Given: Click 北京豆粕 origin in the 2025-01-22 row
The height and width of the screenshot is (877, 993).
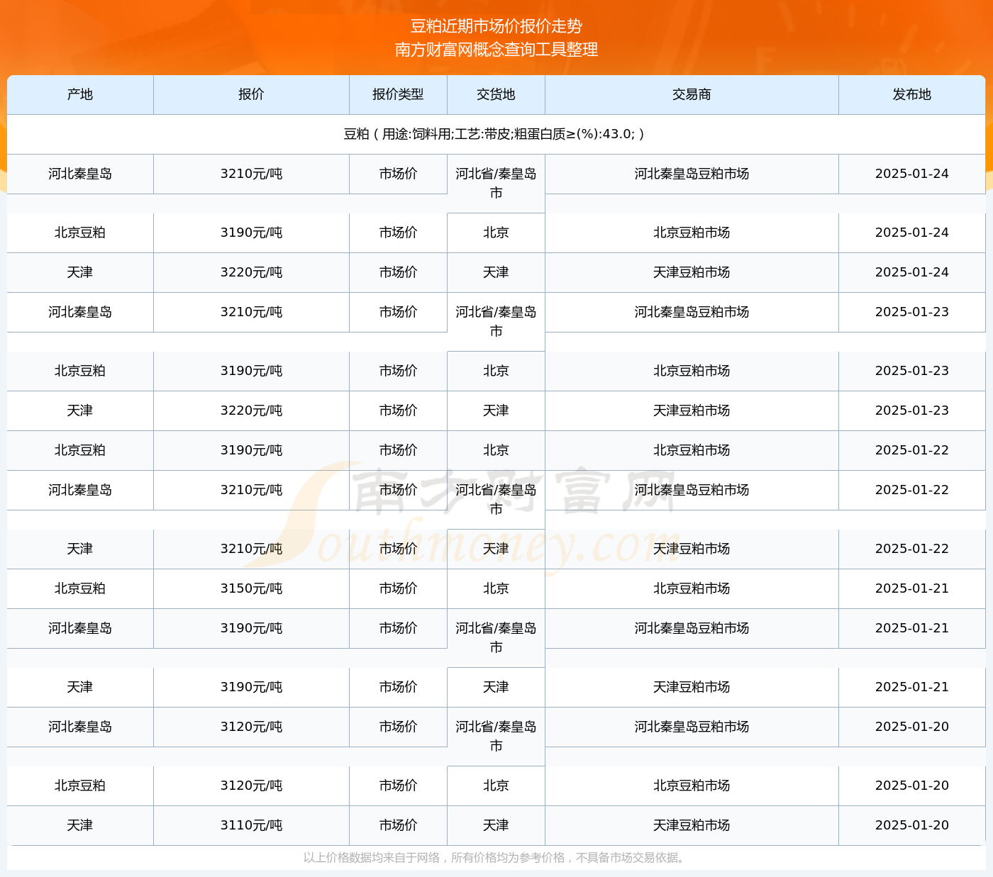Looking at the screenshot, I should (x=80, y=450).
